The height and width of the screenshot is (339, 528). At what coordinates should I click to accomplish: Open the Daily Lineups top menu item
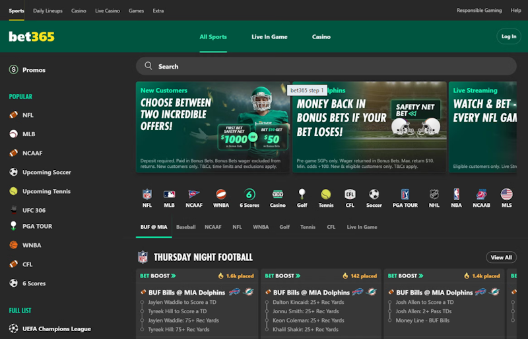click(48, 11)
